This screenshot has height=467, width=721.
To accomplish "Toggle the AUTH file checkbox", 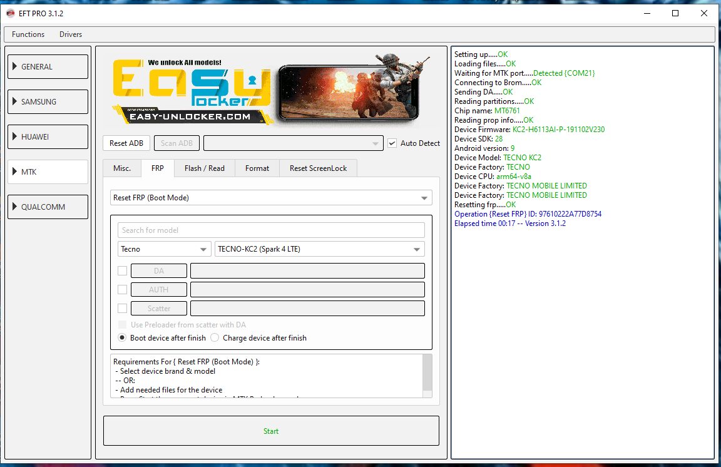I will click(x=122, y=289).
